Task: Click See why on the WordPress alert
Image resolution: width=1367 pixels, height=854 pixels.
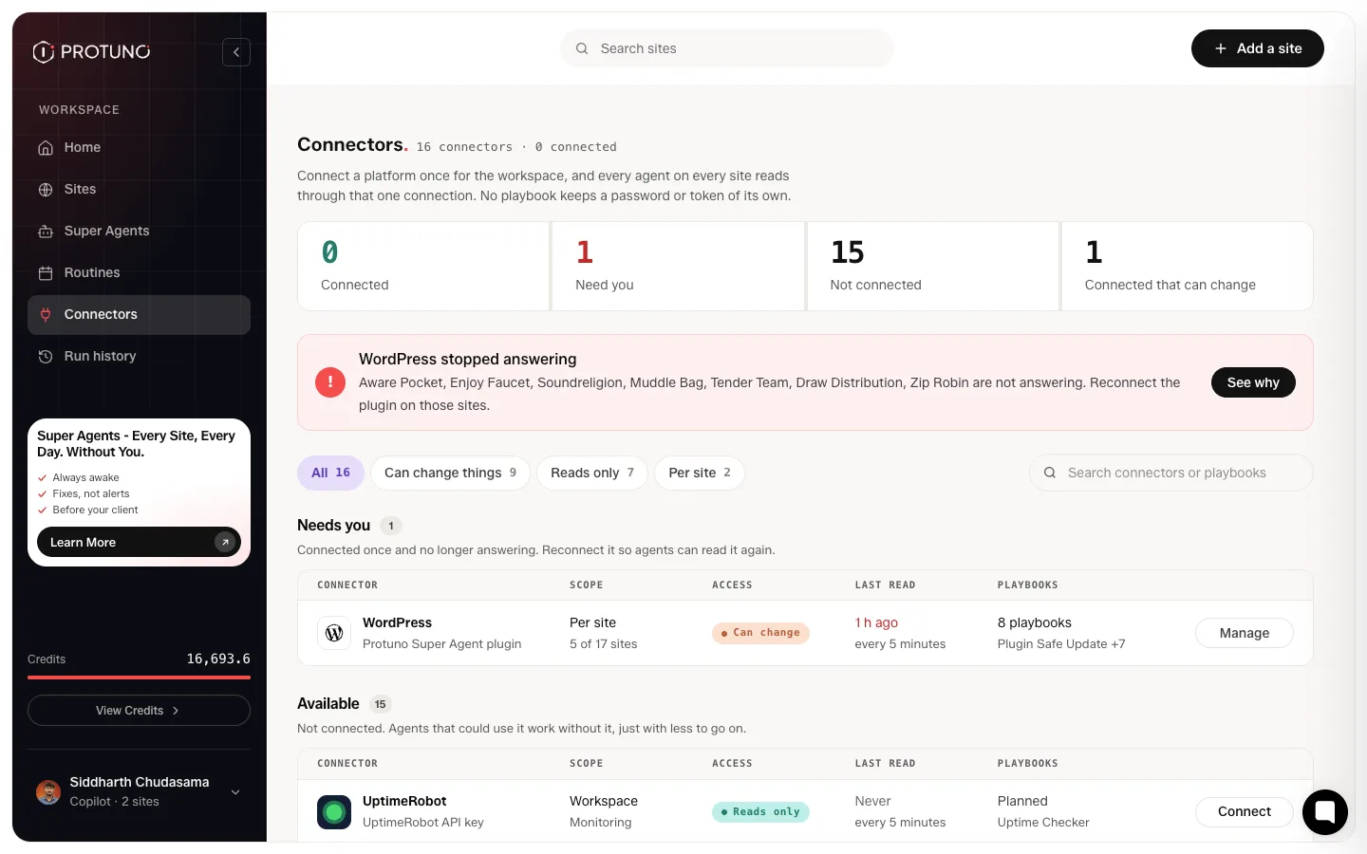Action: 1253,382
